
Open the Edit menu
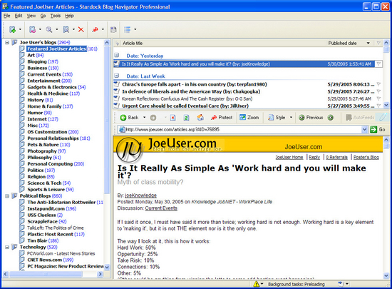[19, 16]
